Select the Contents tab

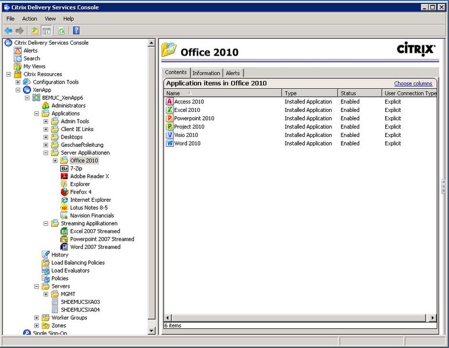click(176, 72)
